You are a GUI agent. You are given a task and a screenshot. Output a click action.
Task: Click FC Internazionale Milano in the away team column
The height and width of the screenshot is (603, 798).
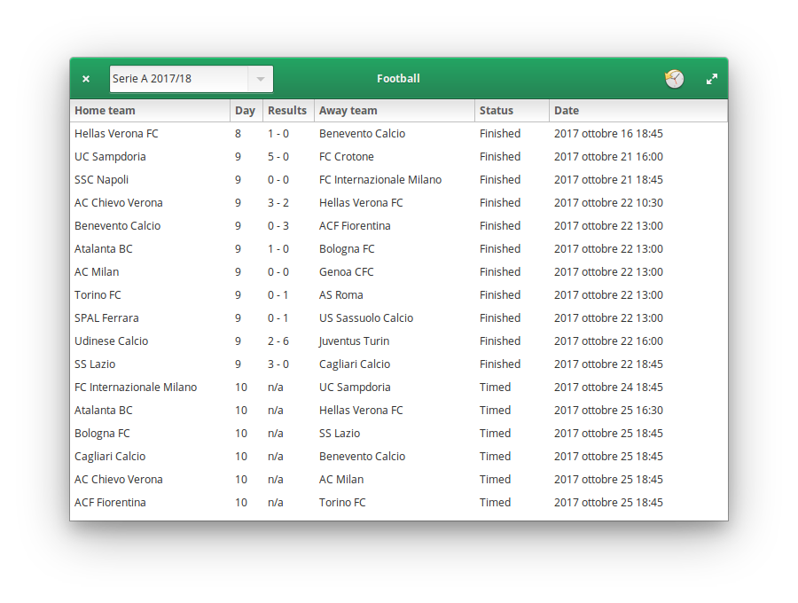(x=380, y=180)
